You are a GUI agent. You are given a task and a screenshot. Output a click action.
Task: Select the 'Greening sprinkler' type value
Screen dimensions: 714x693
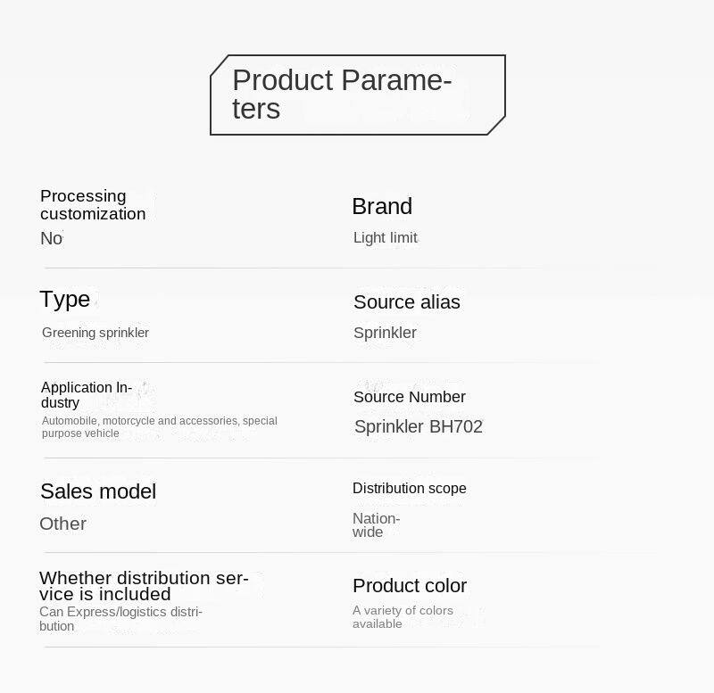[95, 333]
